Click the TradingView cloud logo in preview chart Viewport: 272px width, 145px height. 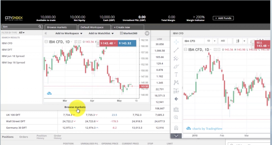(x=49, y=93)
